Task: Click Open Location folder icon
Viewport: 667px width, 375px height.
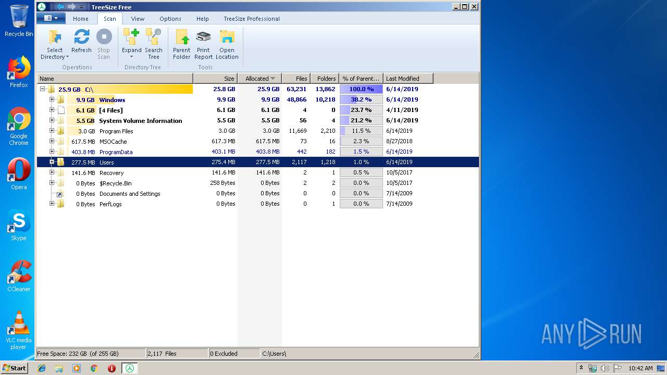Action: point(227,37)
